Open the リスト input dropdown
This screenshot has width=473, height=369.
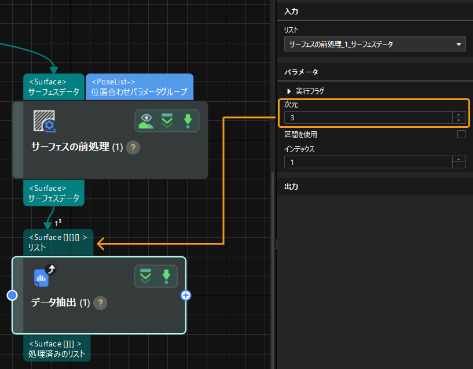click(375, 44)
